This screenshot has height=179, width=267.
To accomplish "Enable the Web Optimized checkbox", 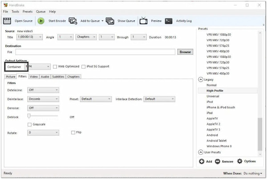I will click(x=55, y=67).
